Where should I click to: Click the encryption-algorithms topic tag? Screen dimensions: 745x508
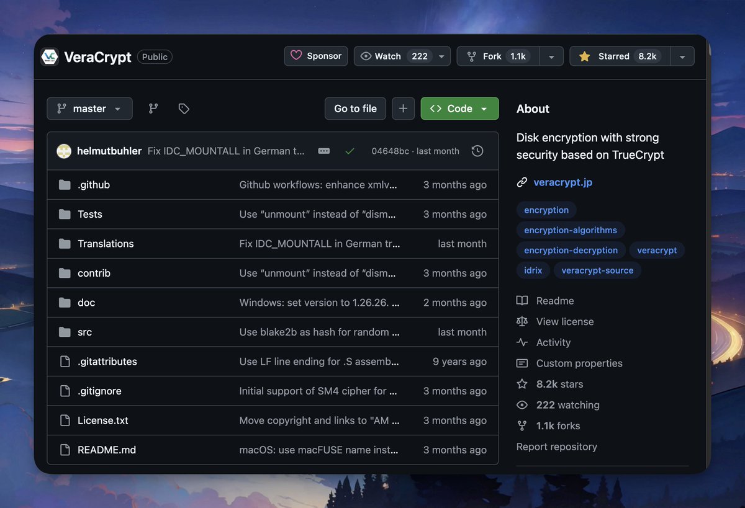(x=571, y=230)
